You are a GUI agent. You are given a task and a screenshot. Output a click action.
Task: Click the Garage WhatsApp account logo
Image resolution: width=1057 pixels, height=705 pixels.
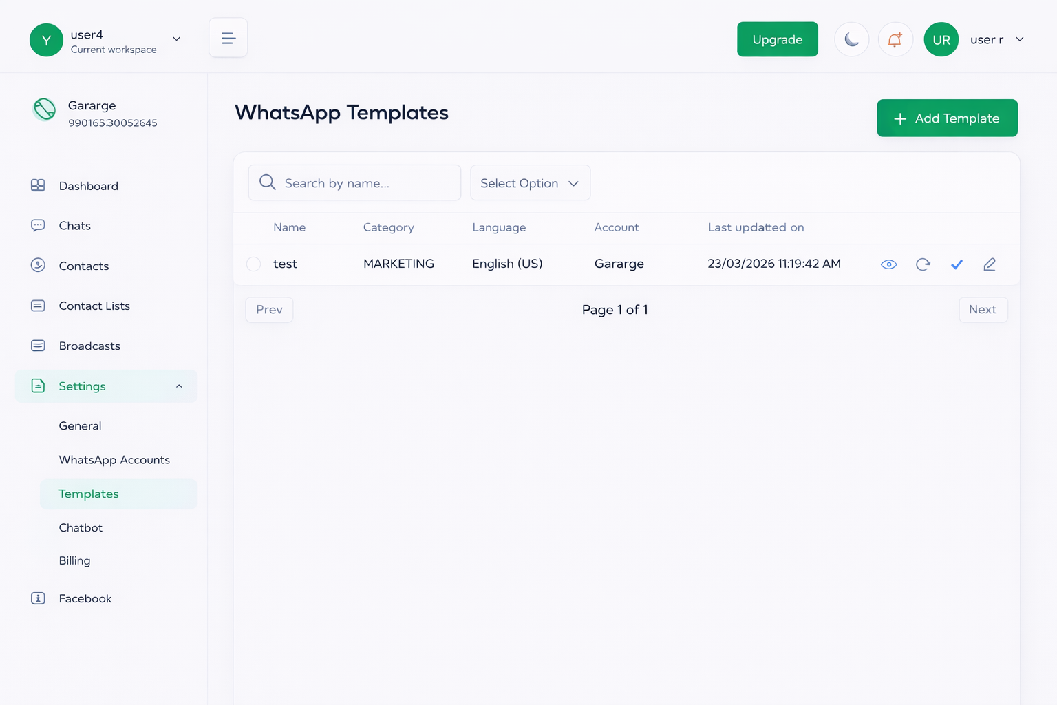45,109
